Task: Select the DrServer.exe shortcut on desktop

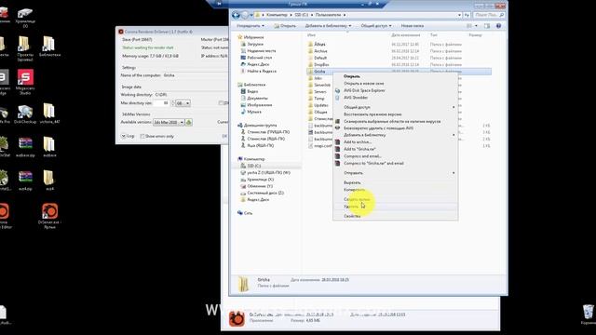Action: (x=49, y=216)
